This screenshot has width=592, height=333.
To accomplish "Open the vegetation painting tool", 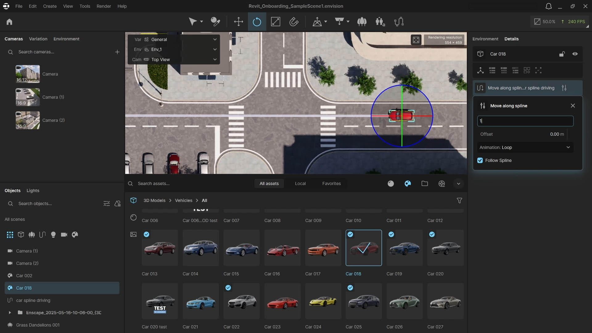I will tap(362, 22).
